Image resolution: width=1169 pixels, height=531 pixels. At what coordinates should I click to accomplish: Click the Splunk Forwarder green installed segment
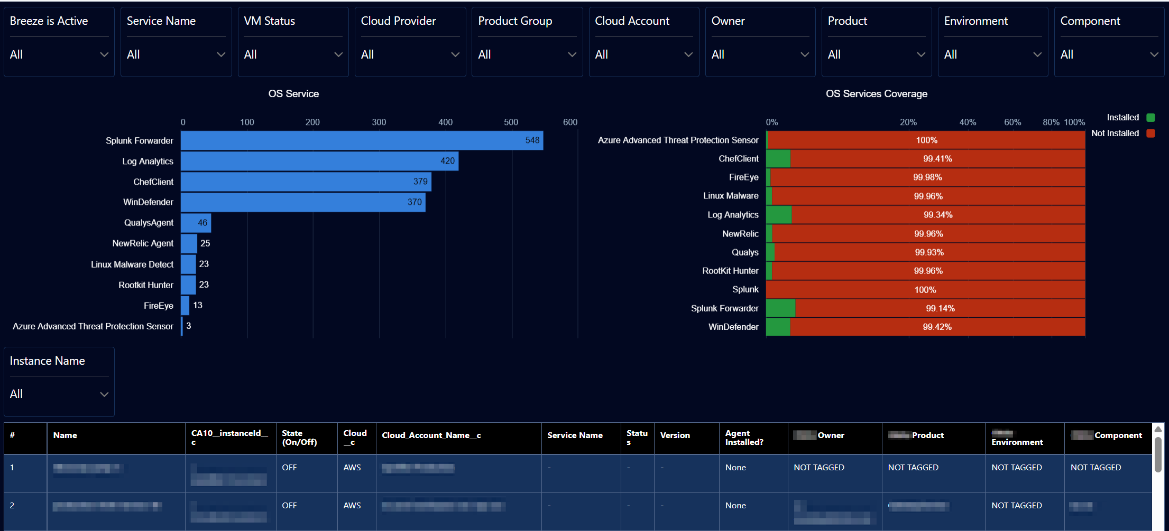point(780,308)
